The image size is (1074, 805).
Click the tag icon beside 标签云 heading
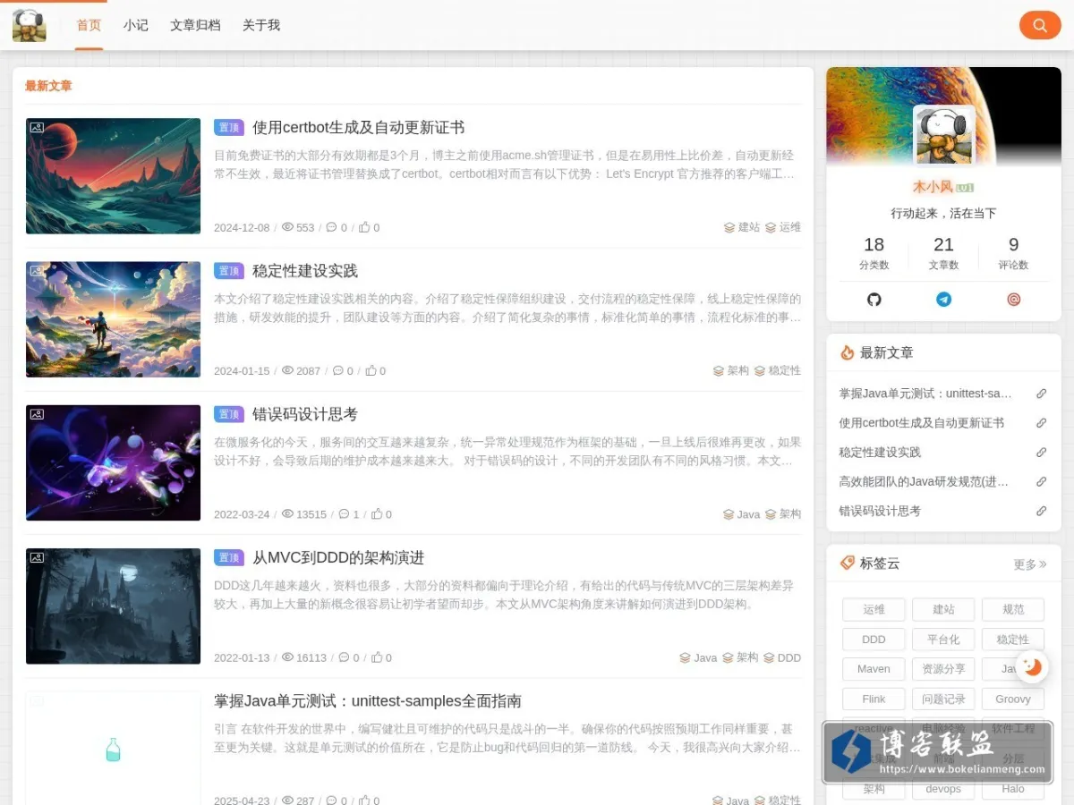(x=847, y=563)
